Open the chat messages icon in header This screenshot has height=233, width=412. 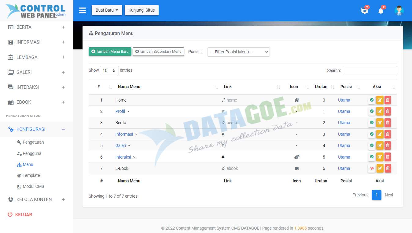pyautogui.click(x=364, y=11)
